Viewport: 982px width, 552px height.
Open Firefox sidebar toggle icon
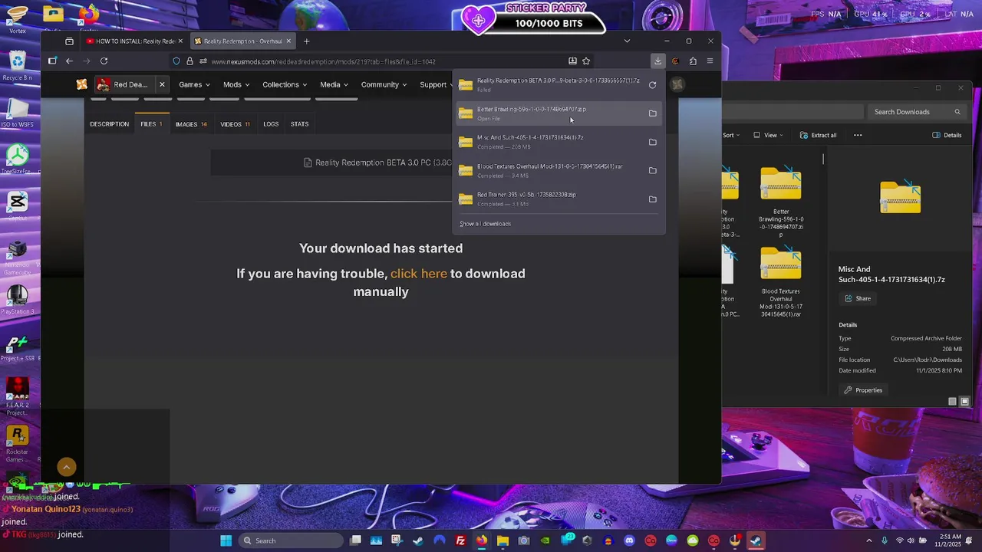coord(52,61)
